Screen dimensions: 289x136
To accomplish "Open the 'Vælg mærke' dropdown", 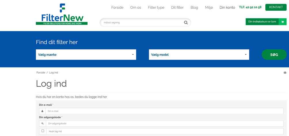I will pyautogui.click(x=86, y=55).
